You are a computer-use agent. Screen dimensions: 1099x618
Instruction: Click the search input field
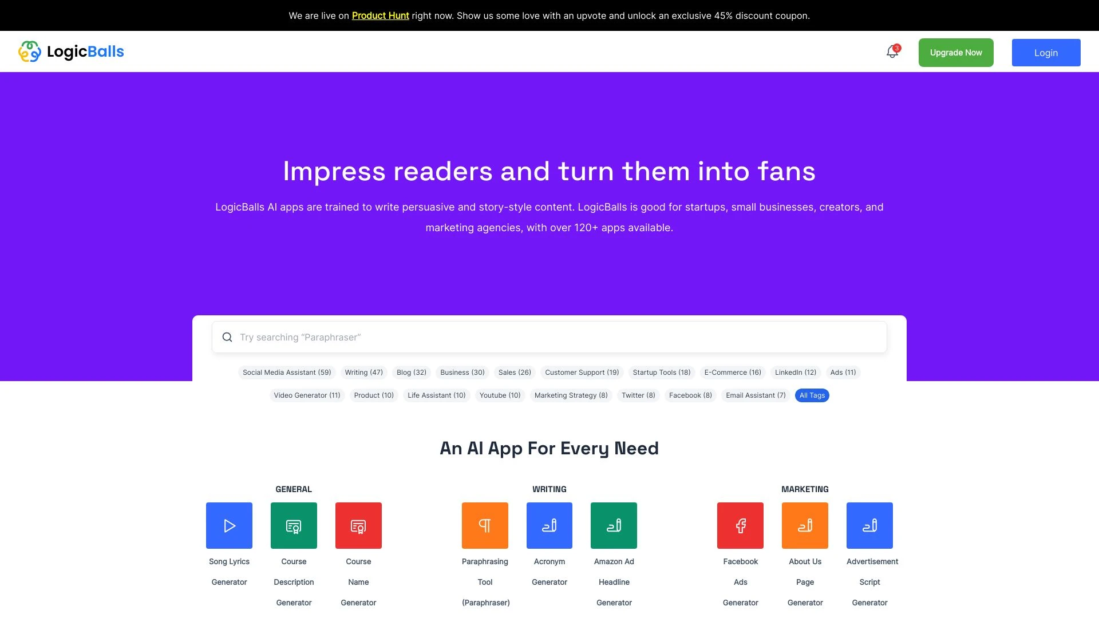click(x=549, y=336)
